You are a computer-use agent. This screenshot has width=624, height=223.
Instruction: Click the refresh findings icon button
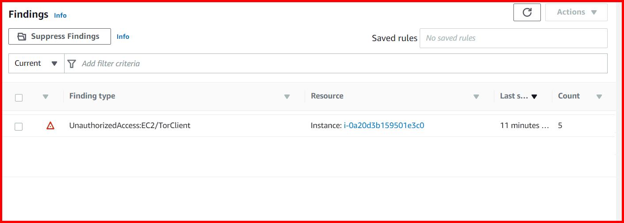(x=527, y=12)
